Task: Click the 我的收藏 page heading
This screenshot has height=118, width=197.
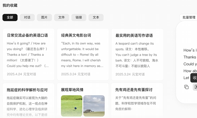Action: 10,5
